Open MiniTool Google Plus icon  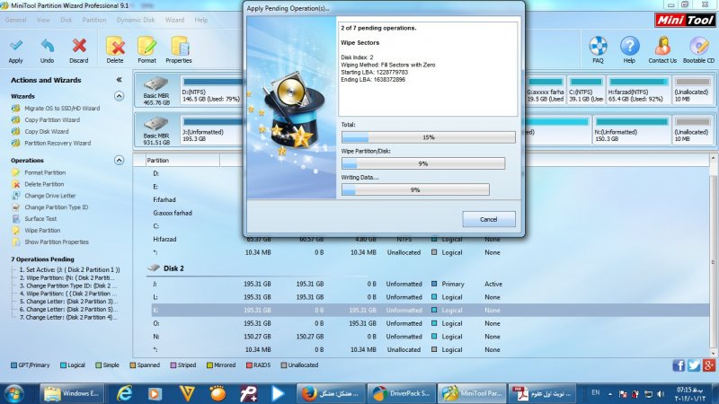click(709, 365)
